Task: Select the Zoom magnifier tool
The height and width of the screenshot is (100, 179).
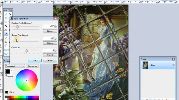Action: coord(6,18)
